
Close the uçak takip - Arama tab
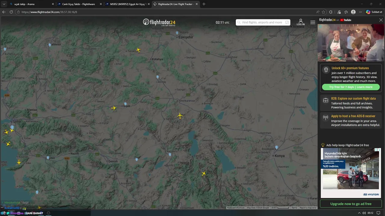(x=53, y=4)
